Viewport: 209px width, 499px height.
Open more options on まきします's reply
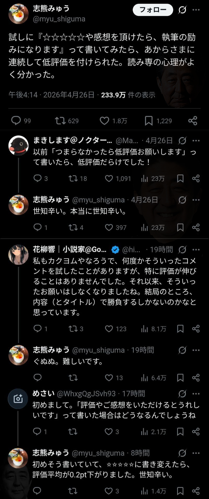(196, 141)
